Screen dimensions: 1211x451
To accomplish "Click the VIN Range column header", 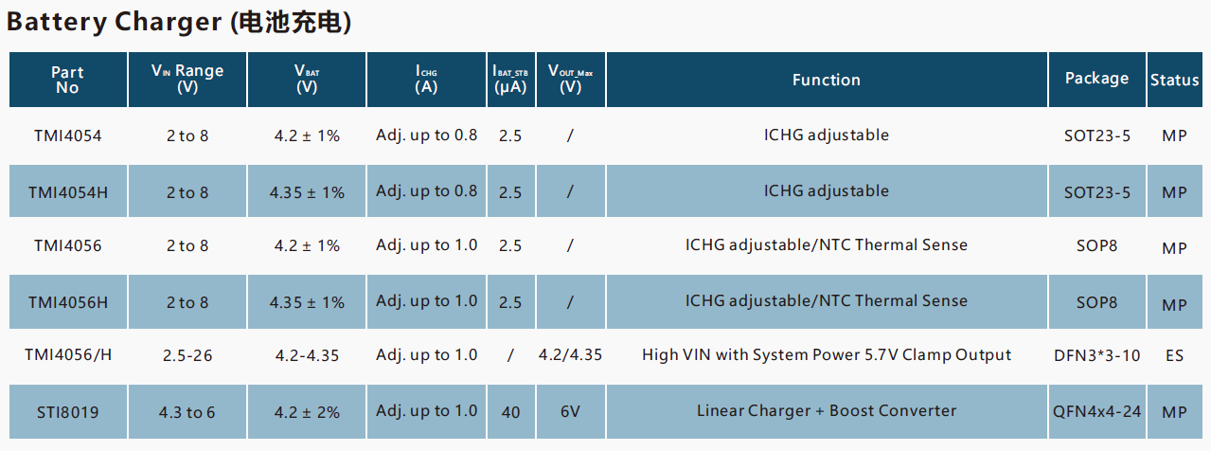I will click(187, 80).
